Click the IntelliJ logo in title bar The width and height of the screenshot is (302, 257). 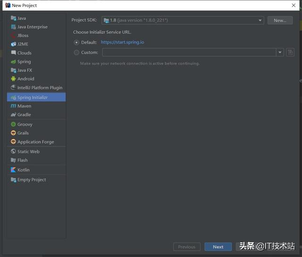(8, 5)
